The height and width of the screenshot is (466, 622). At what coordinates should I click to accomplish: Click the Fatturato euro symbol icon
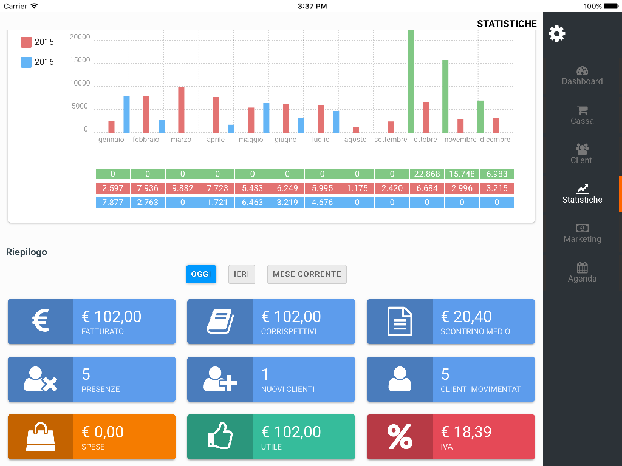41,320
